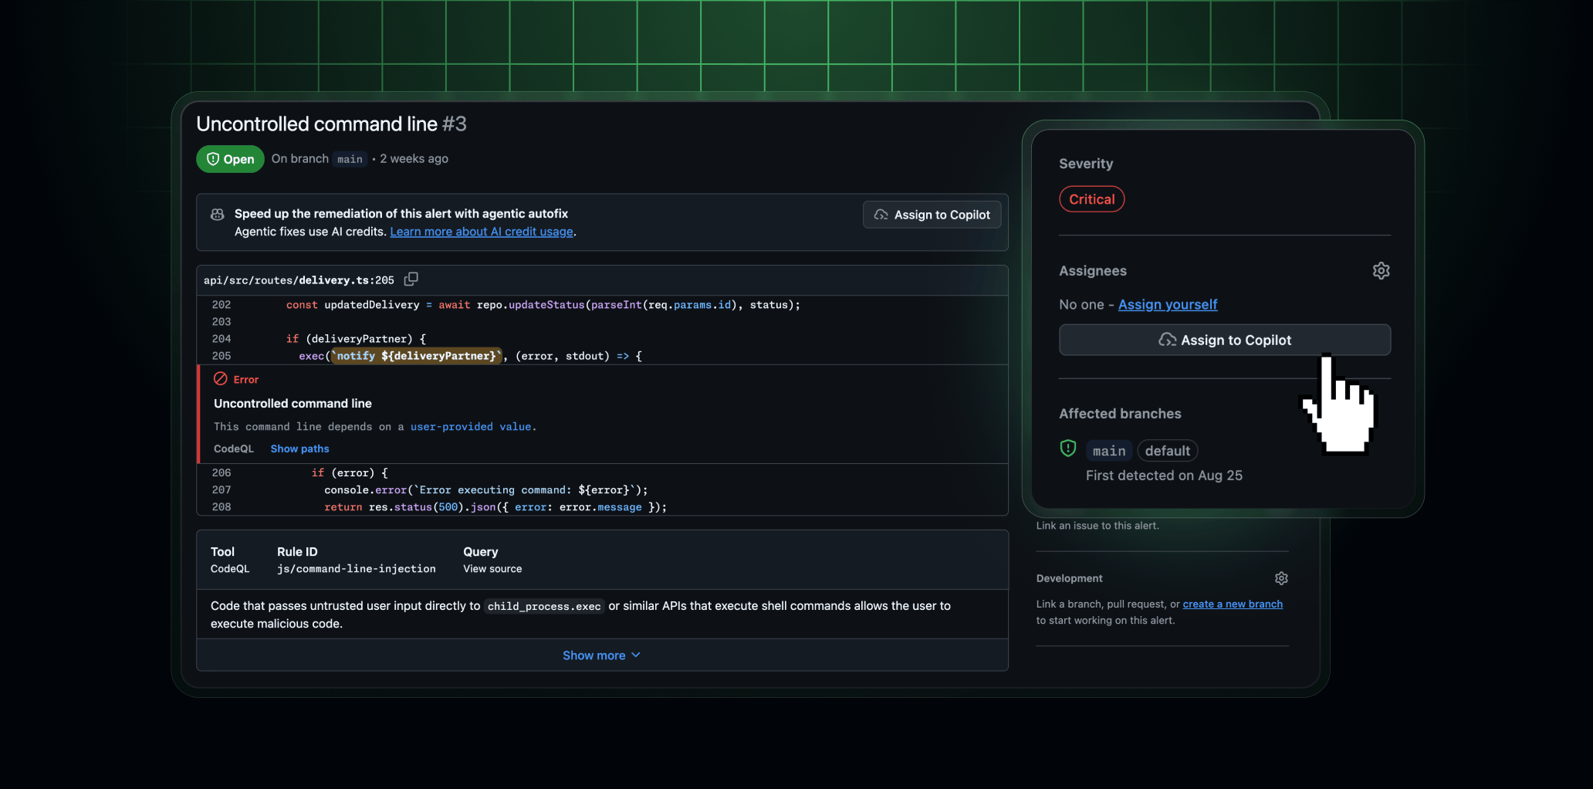Copy the delivery.ts file path icon
Viewport: 1593px width, 789px height.
click(x=411, y=279)
